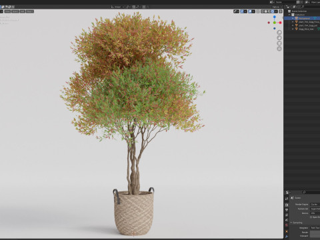Open the overlays settings dropdown arrow
Viewport: 320px width, 240px height.
(x=253, y=11)
